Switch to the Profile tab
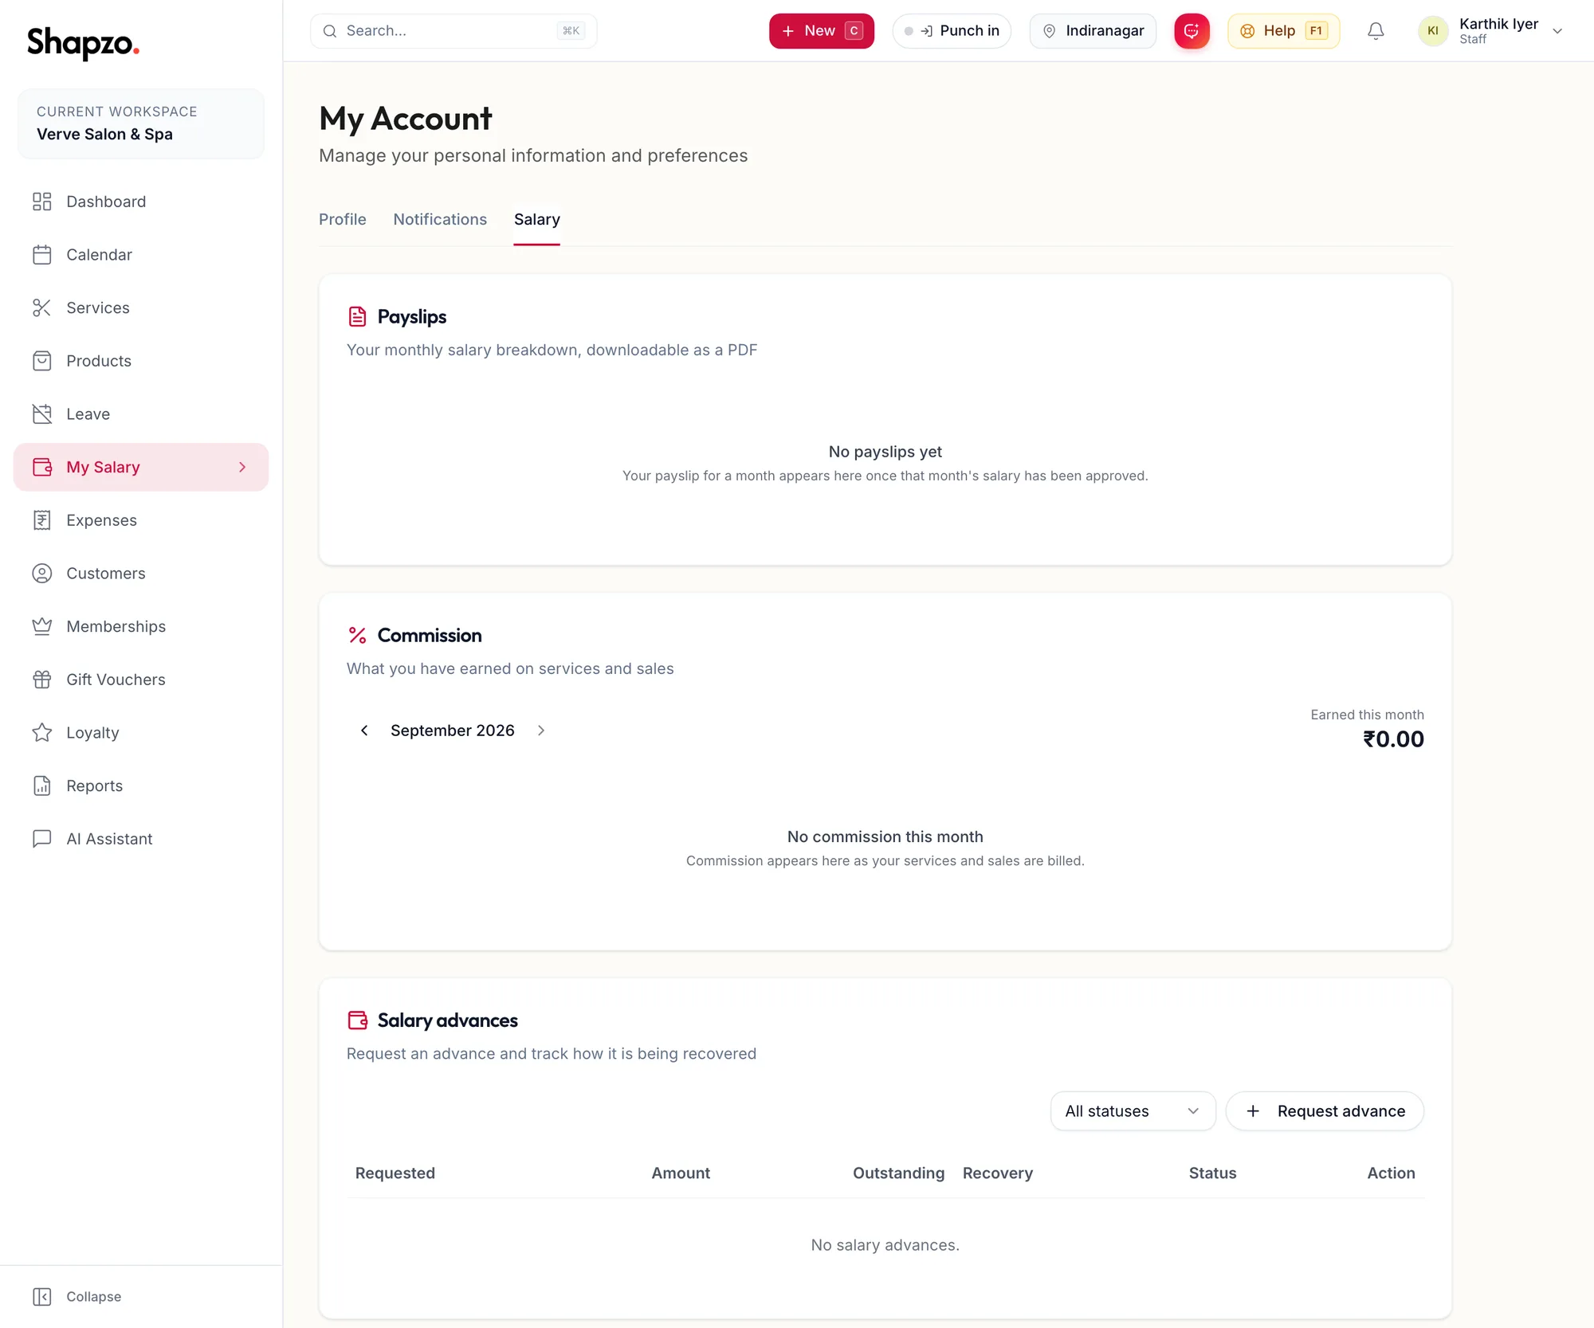 pos(343,219)
